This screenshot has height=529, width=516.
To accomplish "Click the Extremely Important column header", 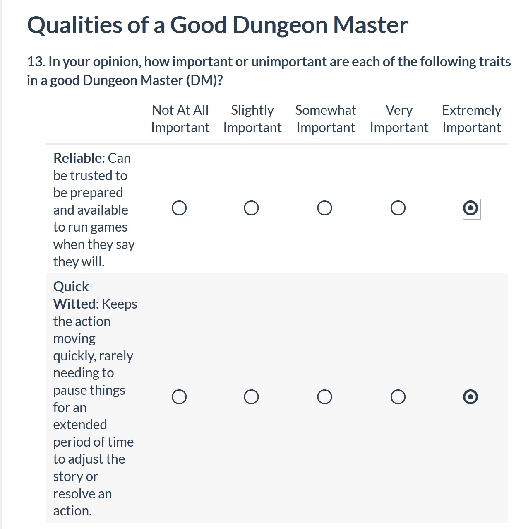I will (472, 119).
